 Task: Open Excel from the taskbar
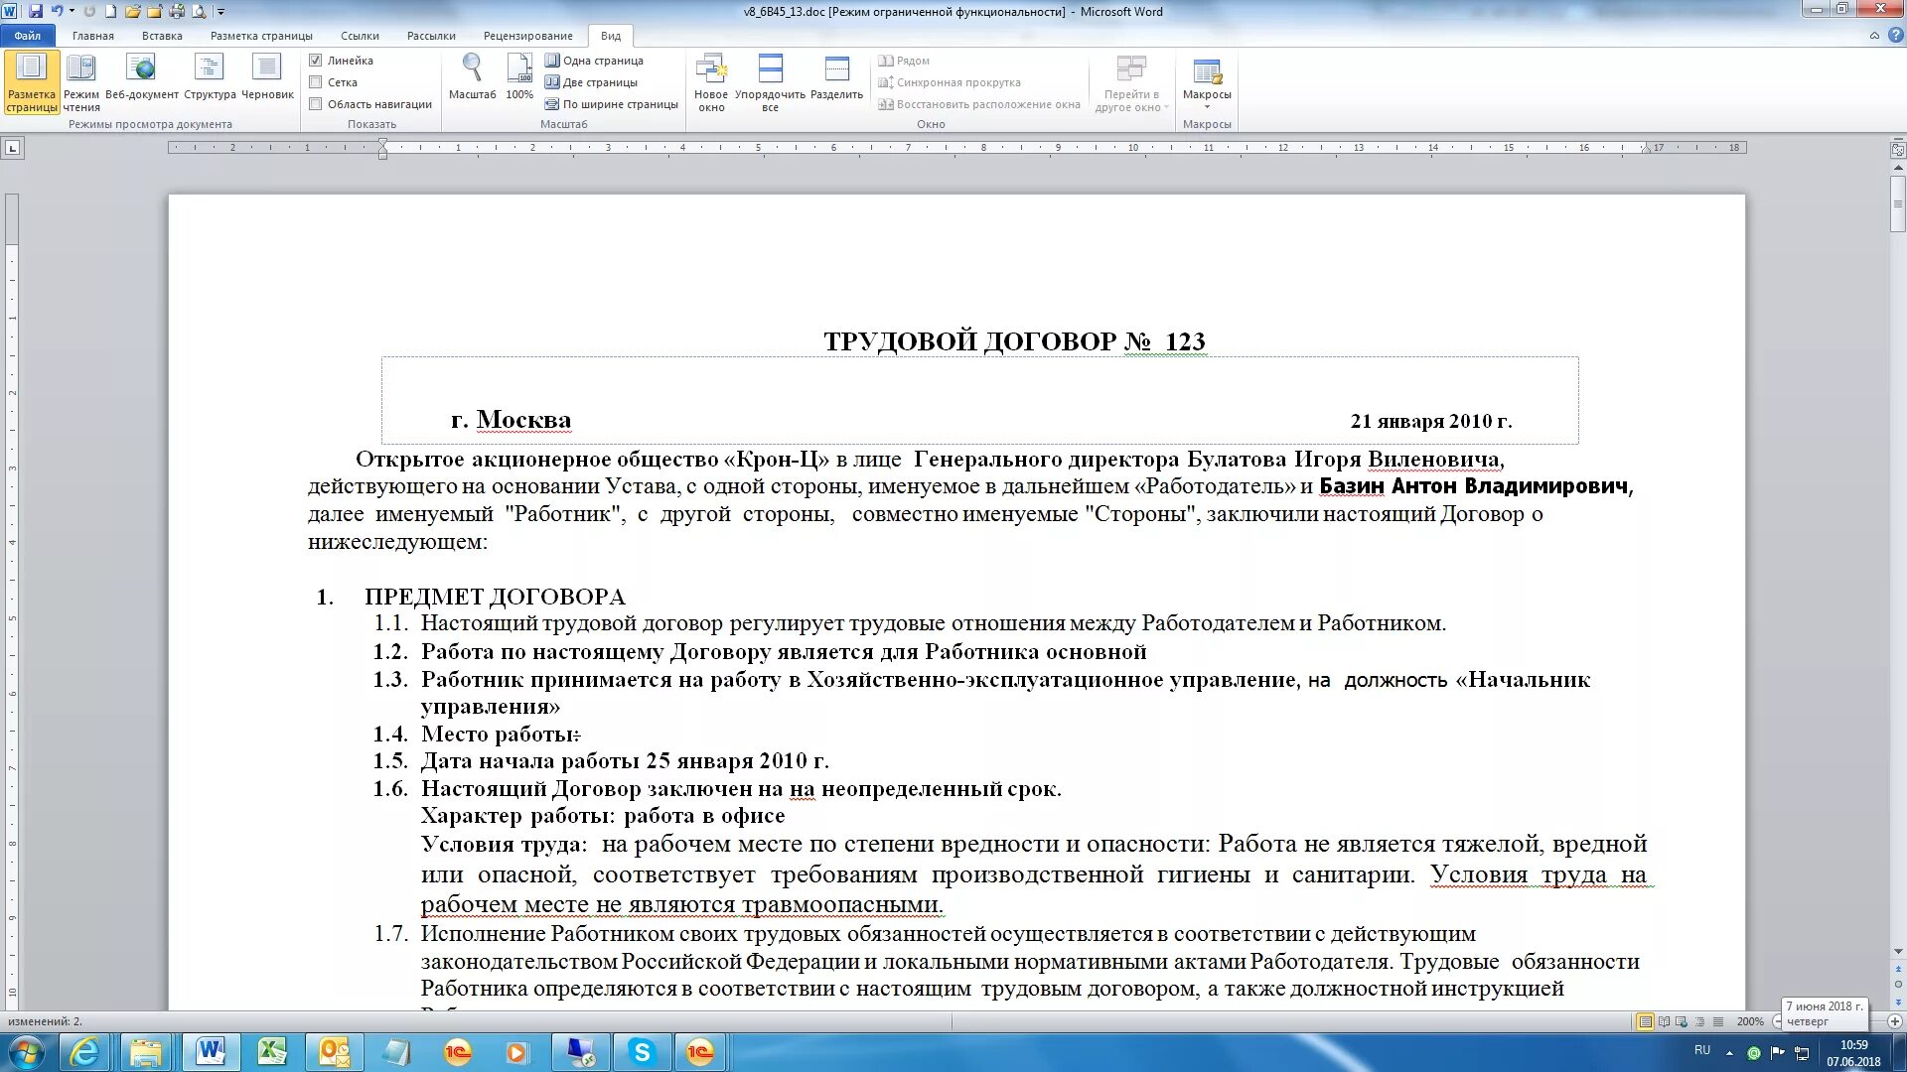[271, 1053]
